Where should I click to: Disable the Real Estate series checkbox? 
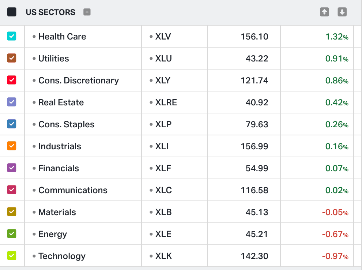tap(12, 102)
